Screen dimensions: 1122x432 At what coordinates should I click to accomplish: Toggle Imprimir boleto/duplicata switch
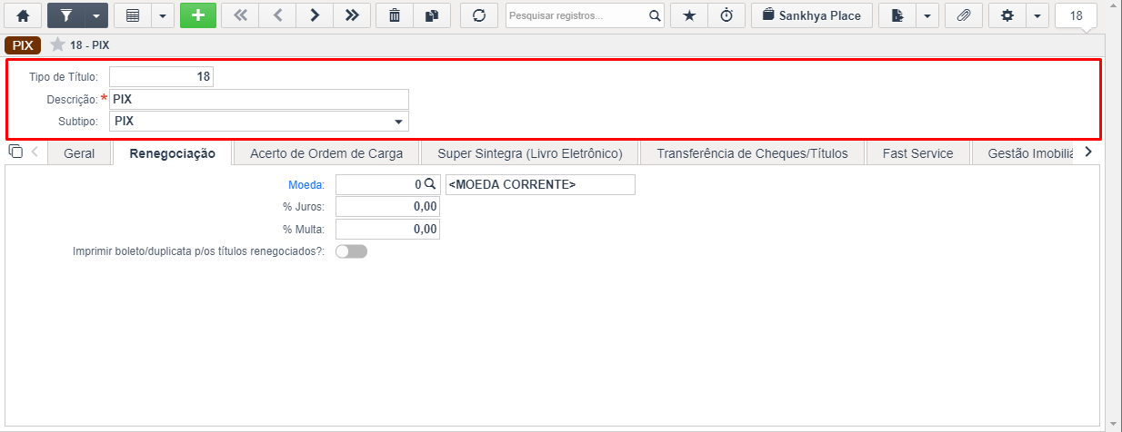coord(351,251)
